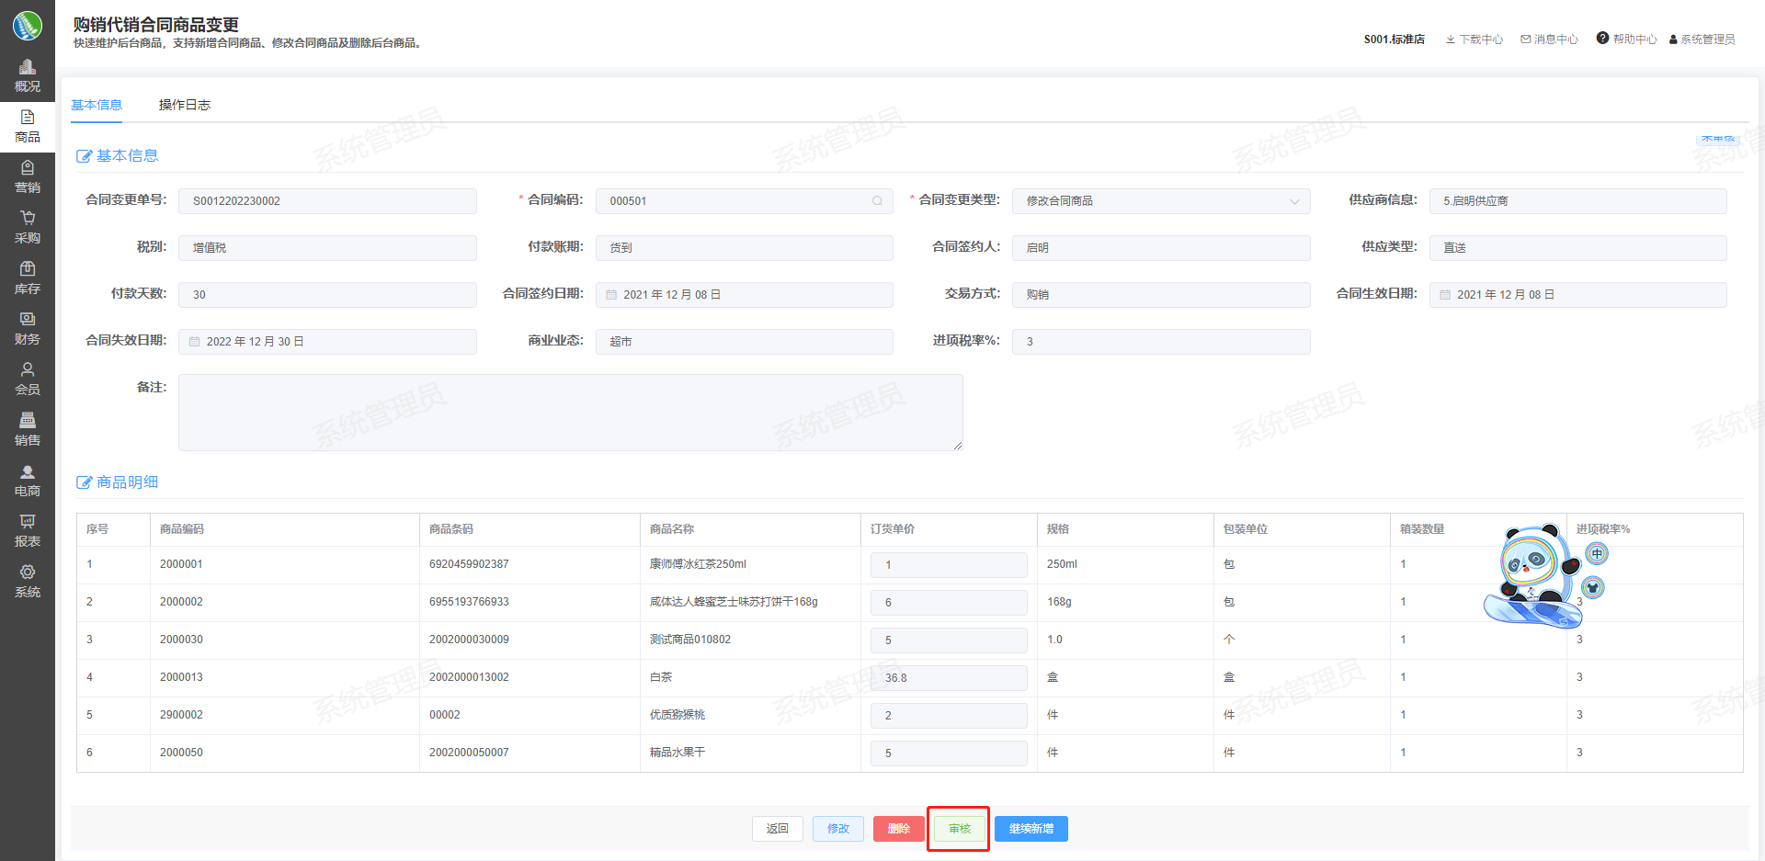The height and width of the screenshot is (861, 1765).
Task: Open 帮助中心 help center link
Action: (1626, 39)
